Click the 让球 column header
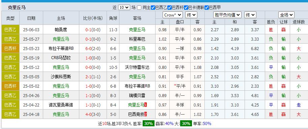Screen dimensions: 308x129 pos(283,22)
